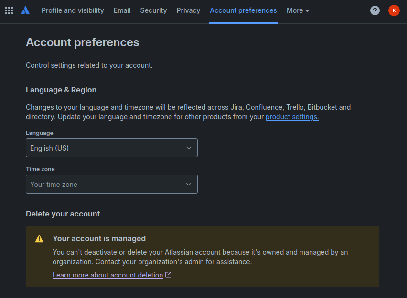Click the Account preferences page heading

click(82, 42)
